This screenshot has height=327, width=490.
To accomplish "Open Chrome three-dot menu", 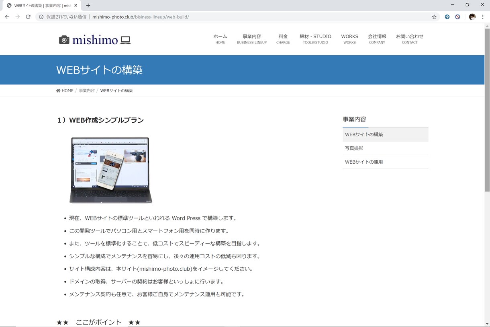I will coord(483,17).
